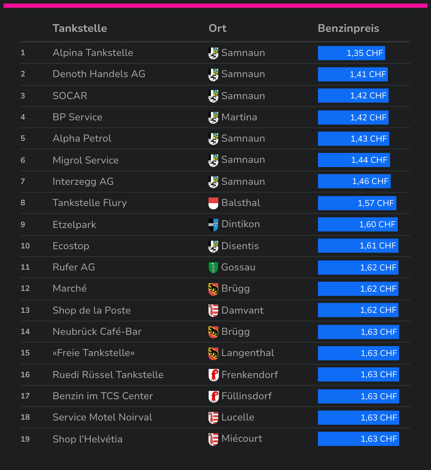The height and width of the screenshot is (470, 431).
Task: Click the Jura crest beside Damvant
Action: [x=213, y=310]
